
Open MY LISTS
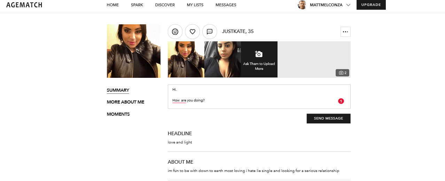point(195,5)
